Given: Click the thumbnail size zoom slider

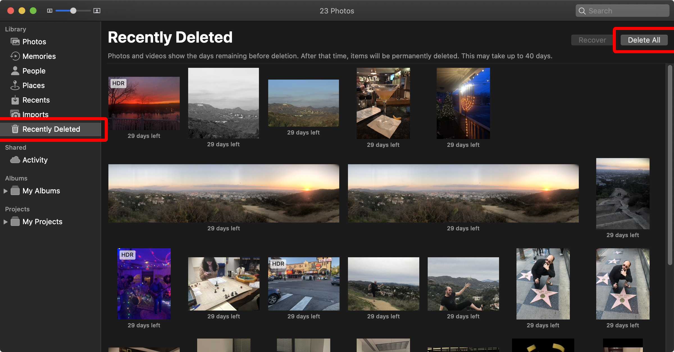Looking at the screenshot, I should [73, 11].
